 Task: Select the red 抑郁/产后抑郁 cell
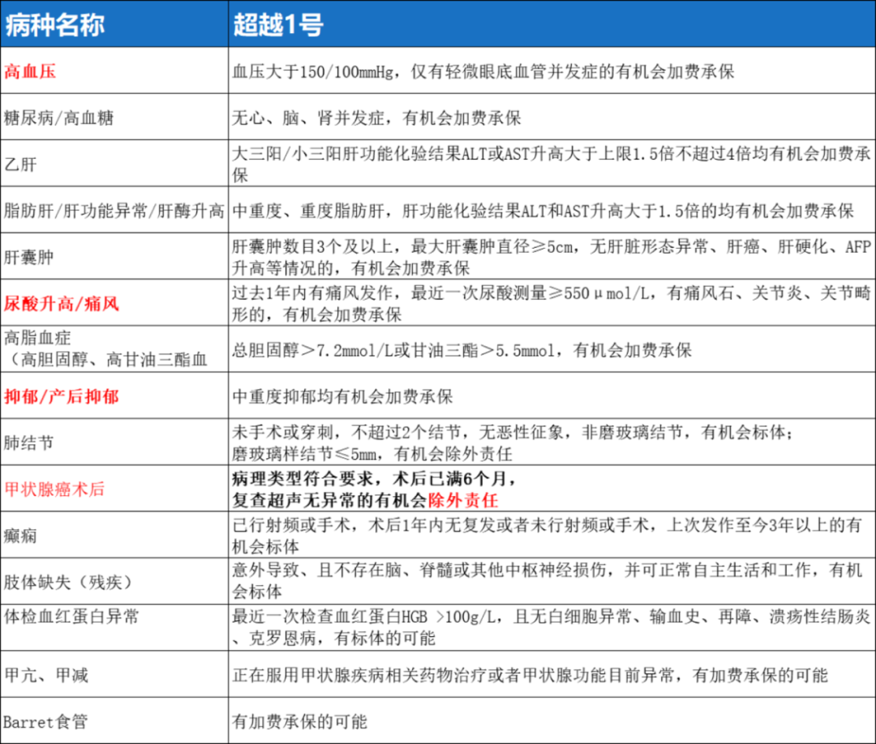114,396
